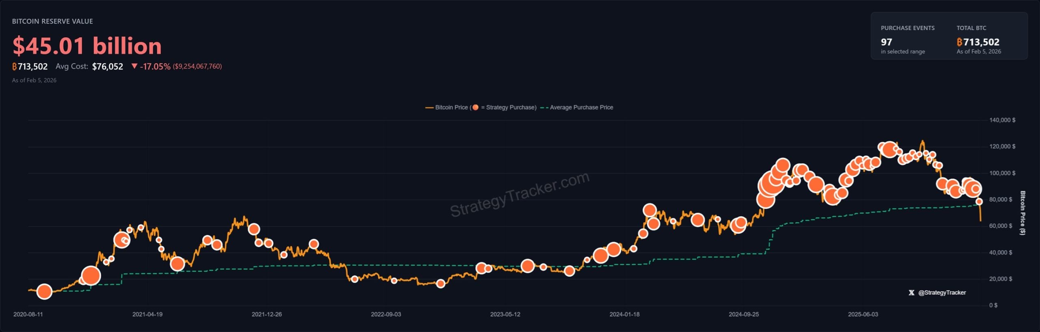Click the Purchase Events 97 stat

point(886,42)
